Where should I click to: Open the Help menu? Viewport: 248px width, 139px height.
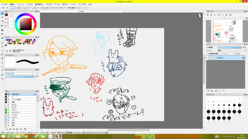tap(90, 4)
